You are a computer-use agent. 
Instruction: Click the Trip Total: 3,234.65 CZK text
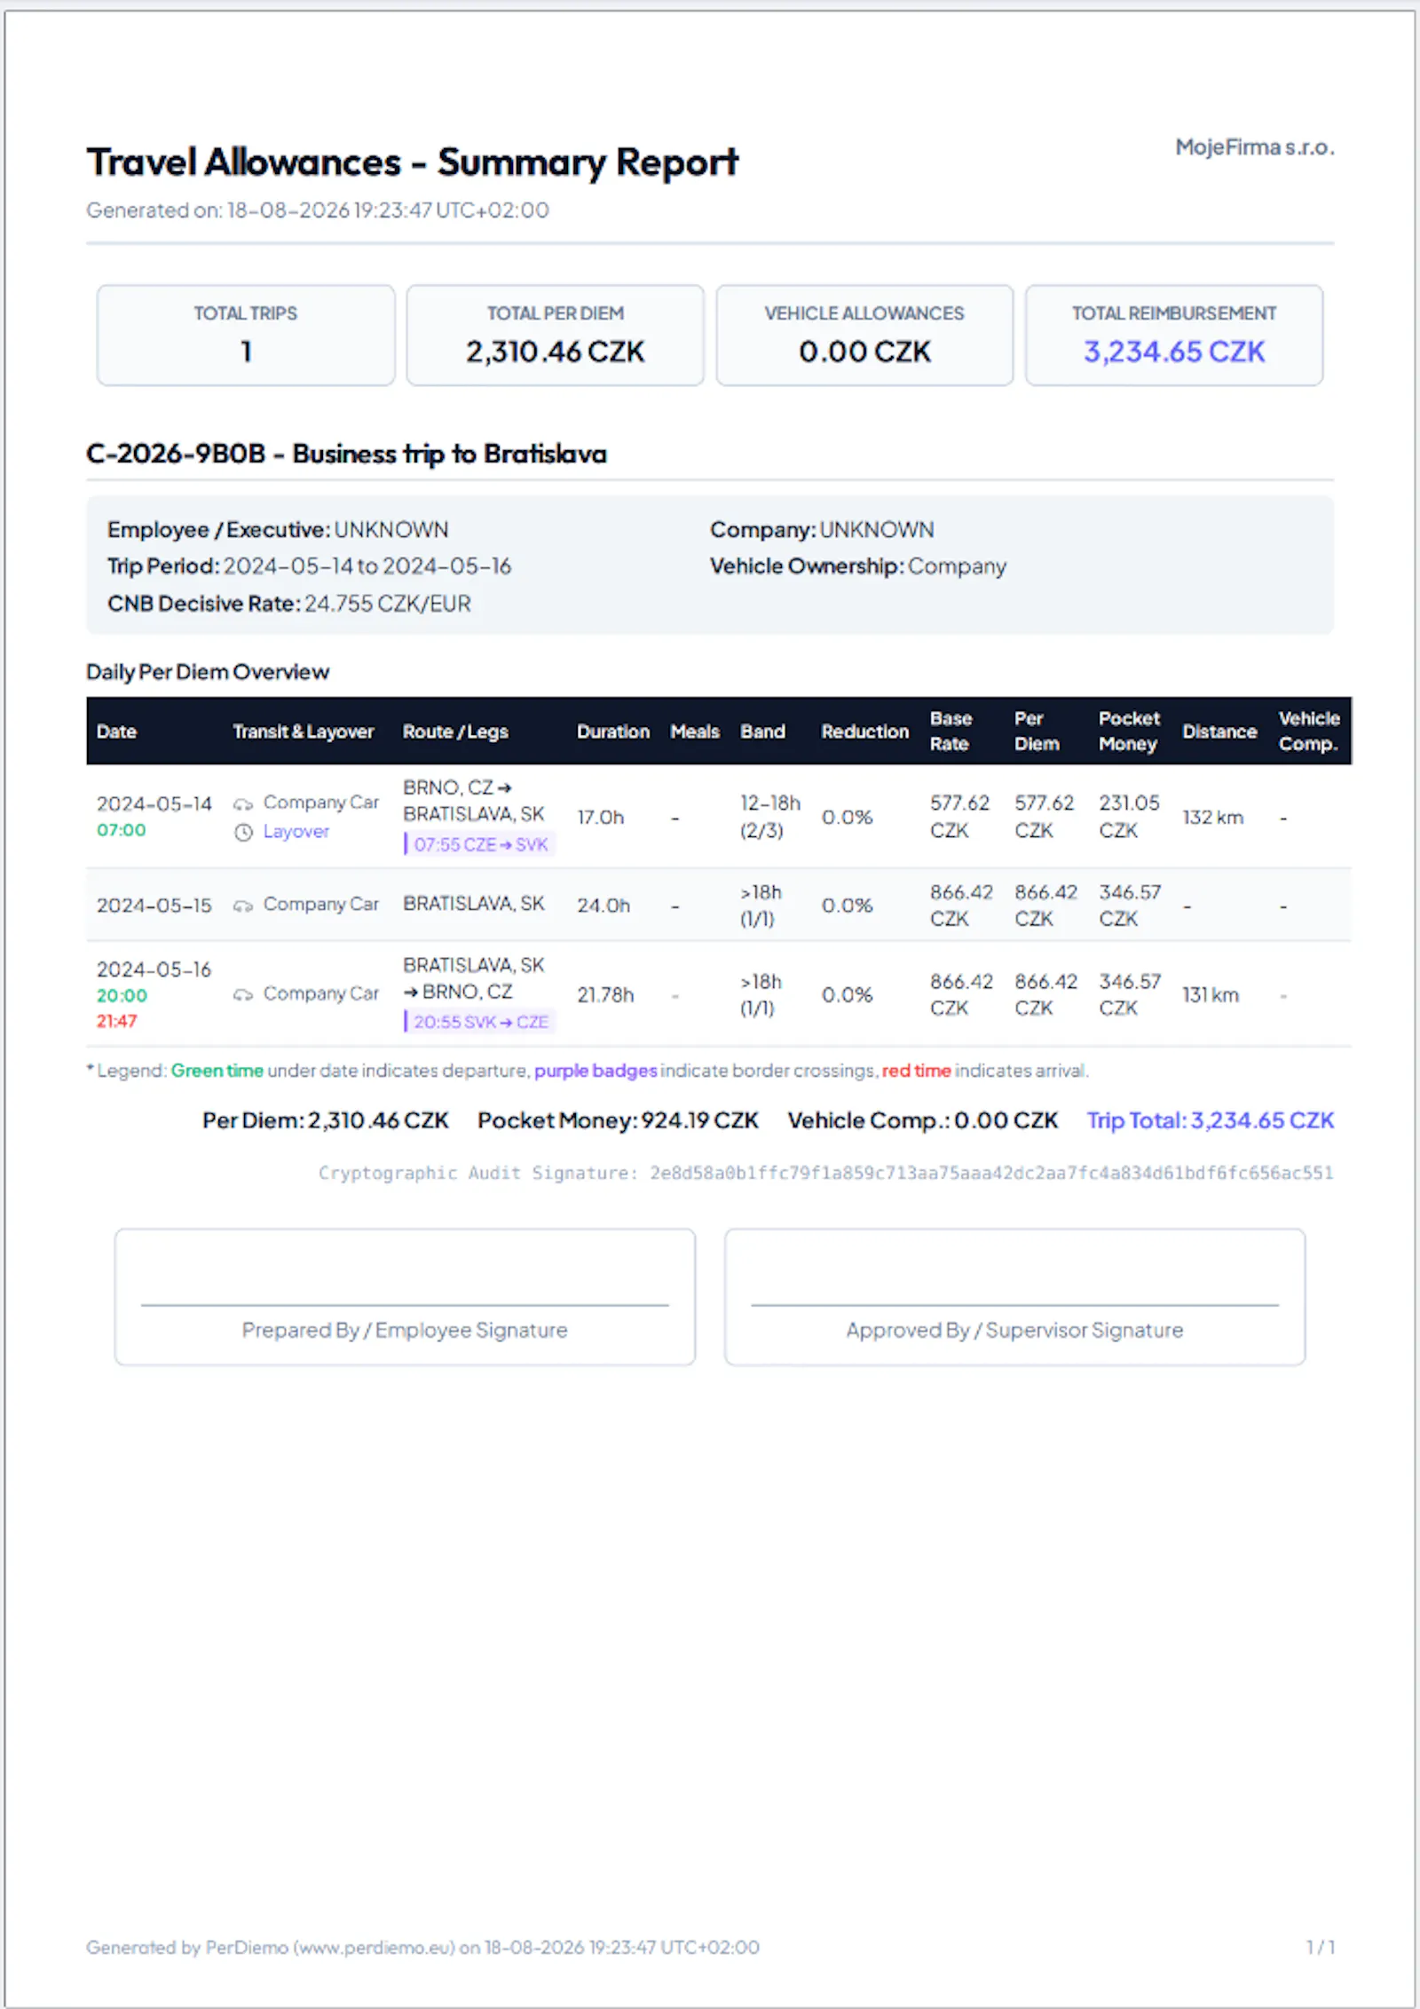tap(1211, 1120)
